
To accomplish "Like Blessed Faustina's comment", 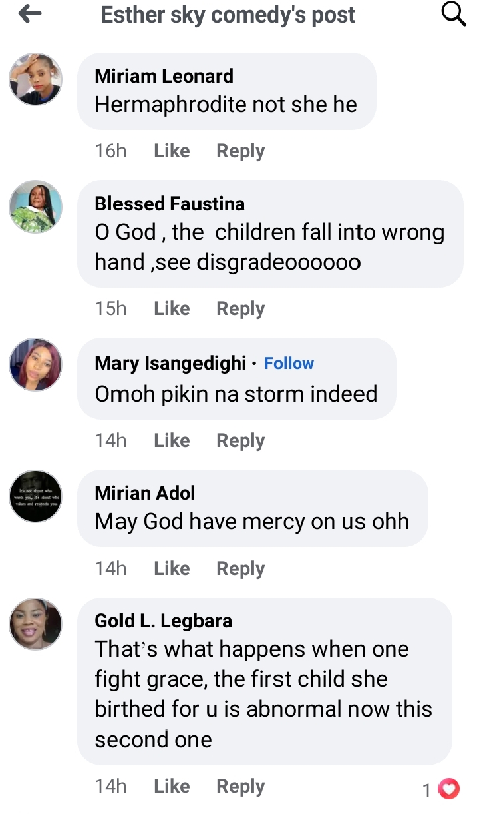I will pos(172,309).
